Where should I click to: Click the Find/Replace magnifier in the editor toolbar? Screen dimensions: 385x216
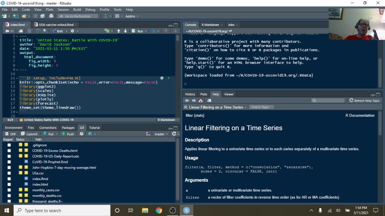45,31
